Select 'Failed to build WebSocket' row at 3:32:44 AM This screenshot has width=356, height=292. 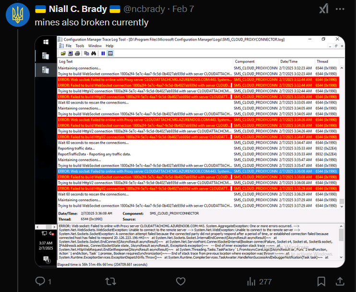198,85
